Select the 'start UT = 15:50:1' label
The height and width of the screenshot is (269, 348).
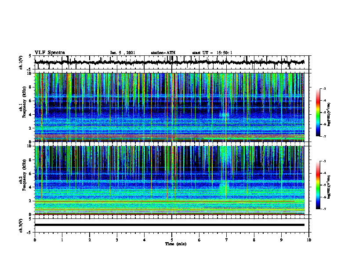tap(212, 53)
